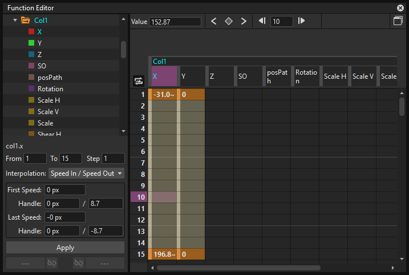The height and width of the screenshot is (275, 409).
Task: Toggle the Scale channel swatch
Action: 31,123
